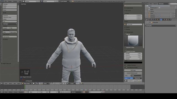Open the Global transform orientation dropdown
177x99 pixels.
click(x=46, y=83)
